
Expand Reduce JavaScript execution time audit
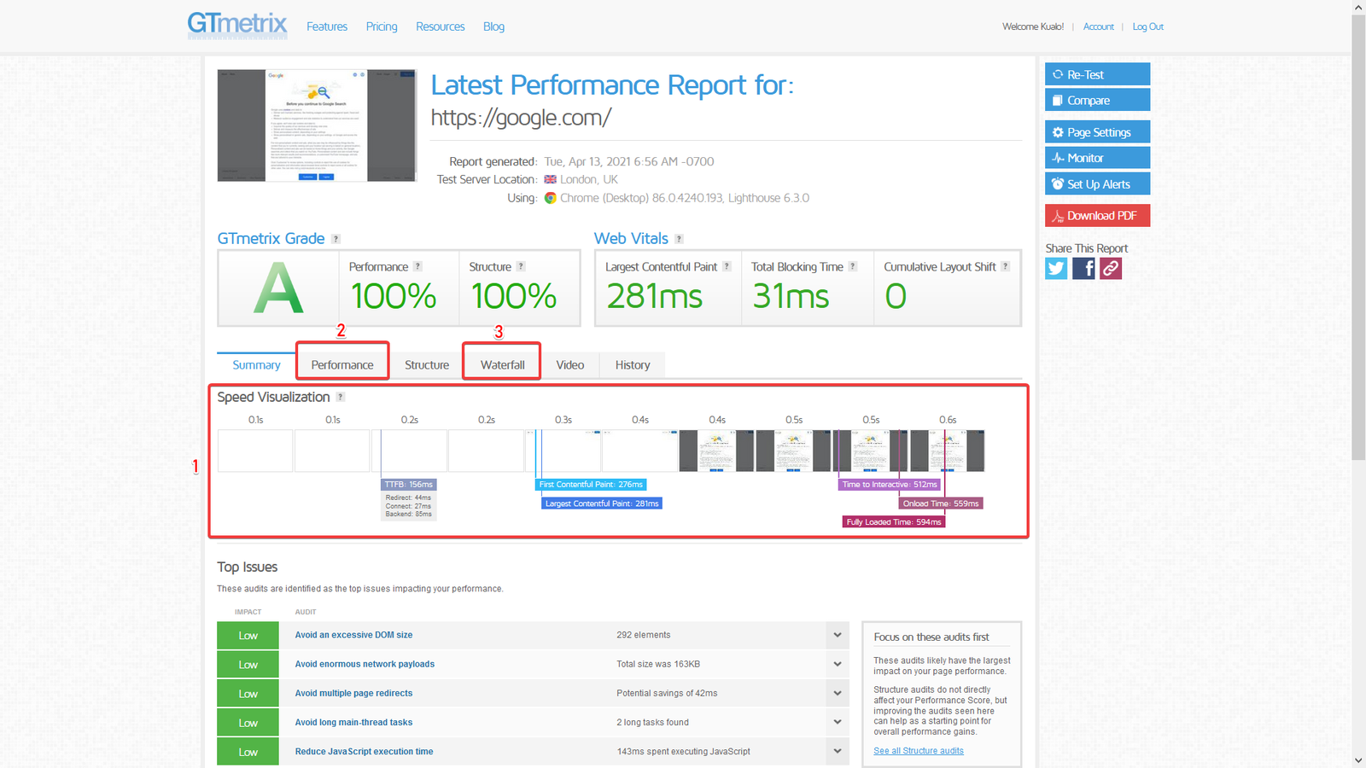(x=838, y=751)
